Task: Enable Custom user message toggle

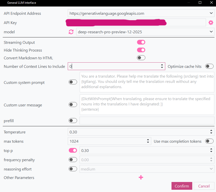Action: coord(73,105)
